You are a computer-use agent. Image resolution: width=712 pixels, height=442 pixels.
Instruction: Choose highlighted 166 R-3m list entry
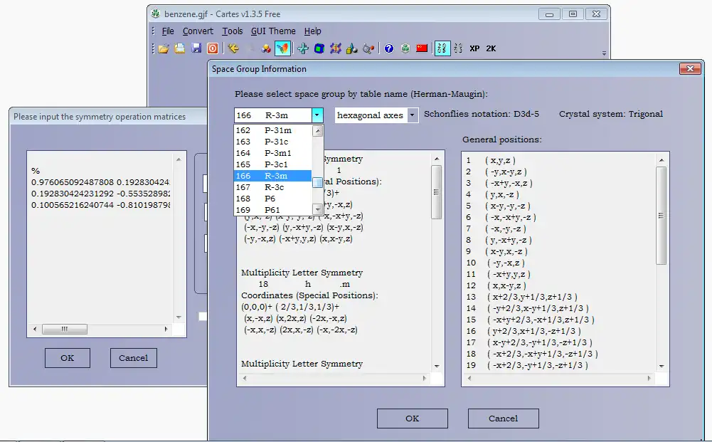coord(272,176)
